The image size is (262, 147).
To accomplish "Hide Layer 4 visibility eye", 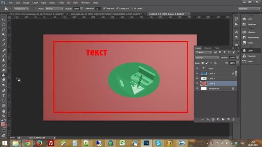I will tap(197, 83).
